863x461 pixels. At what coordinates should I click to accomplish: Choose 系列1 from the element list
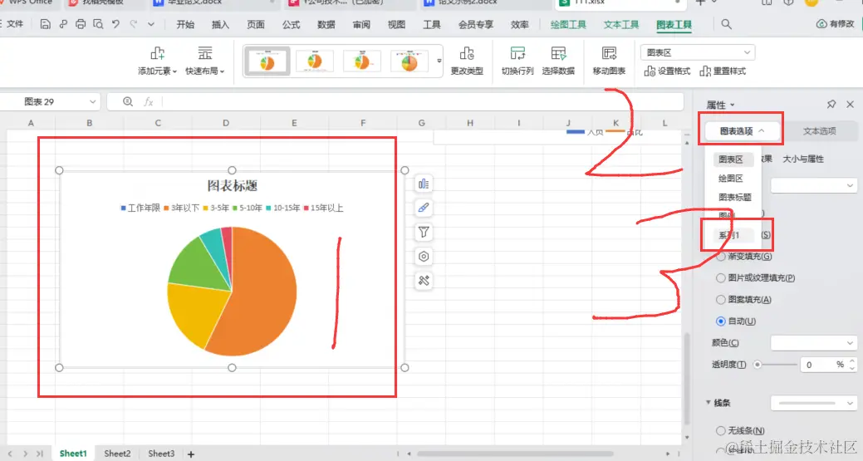click(729, 235)
